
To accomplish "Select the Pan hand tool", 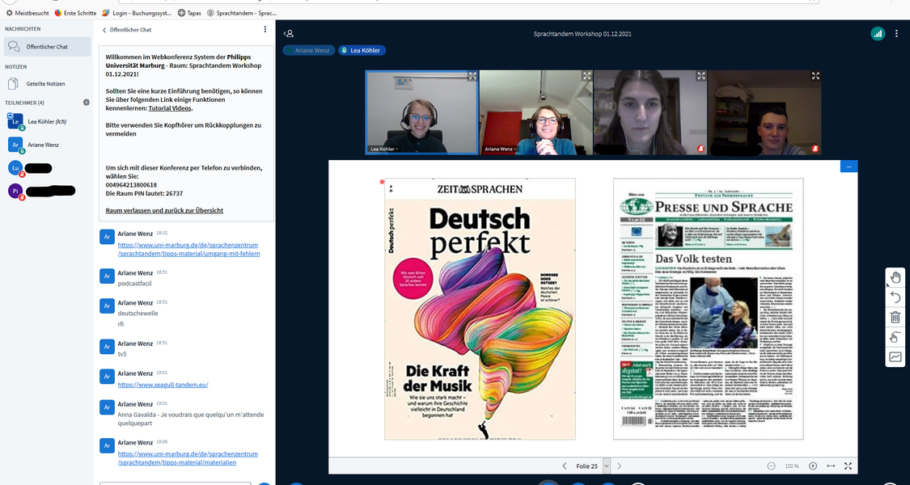I will point(895,277).
